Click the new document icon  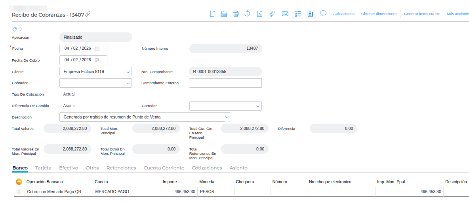213,14
